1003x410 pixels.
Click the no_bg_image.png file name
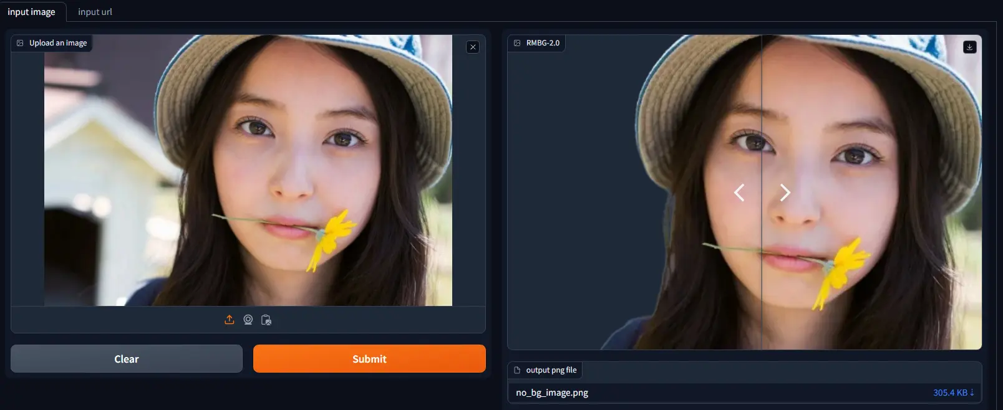(x=552, y=393)
